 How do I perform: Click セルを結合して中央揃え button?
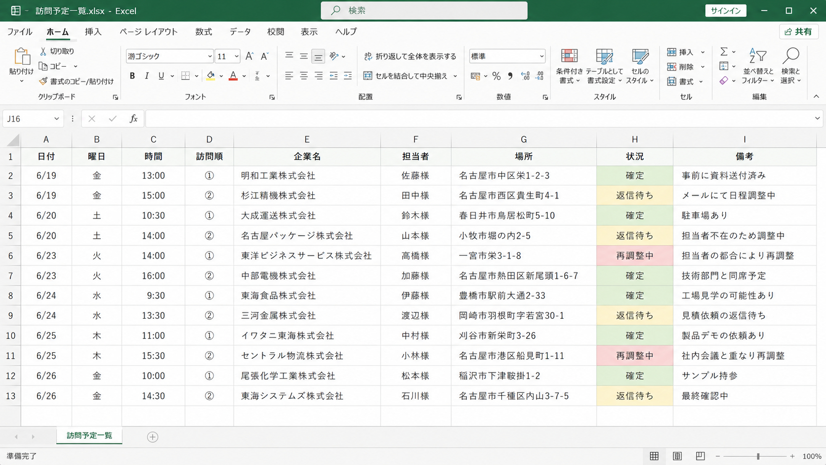click(x=406, y=76)
